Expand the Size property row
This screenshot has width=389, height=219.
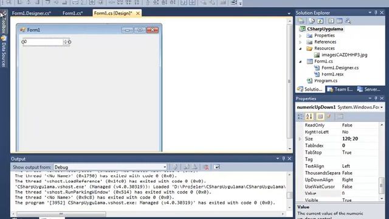pyautogui.click(x=300, y=139)
